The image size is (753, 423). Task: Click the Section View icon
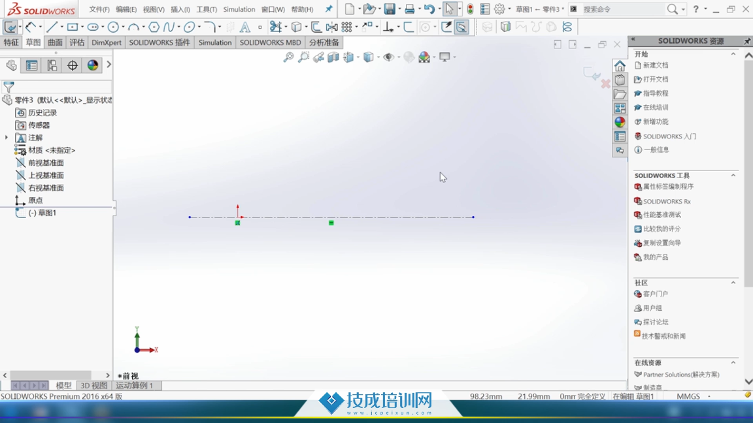[x=333, y=57]
